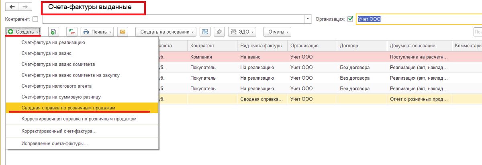Toggle the Контрагент filter checkbox

pyautogui.click(x=35, y=19)
